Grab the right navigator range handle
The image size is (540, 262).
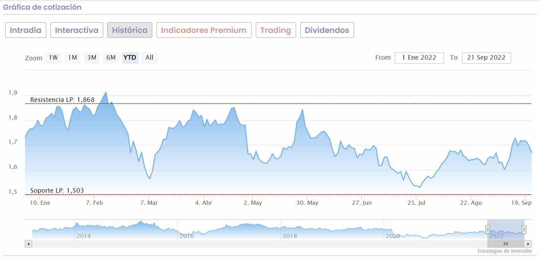pyautogui.click(x=524, y=229)
